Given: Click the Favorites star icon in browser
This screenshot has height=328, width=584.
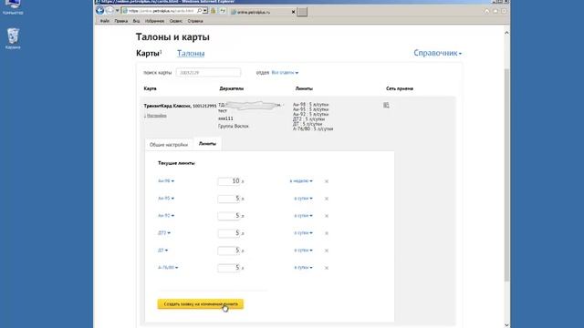Looking at the screenshot, I should click(x=495, y=11).
